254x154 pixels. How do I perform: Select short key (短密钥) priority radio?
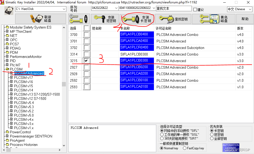pyautogui.click(x=212, y=135)
